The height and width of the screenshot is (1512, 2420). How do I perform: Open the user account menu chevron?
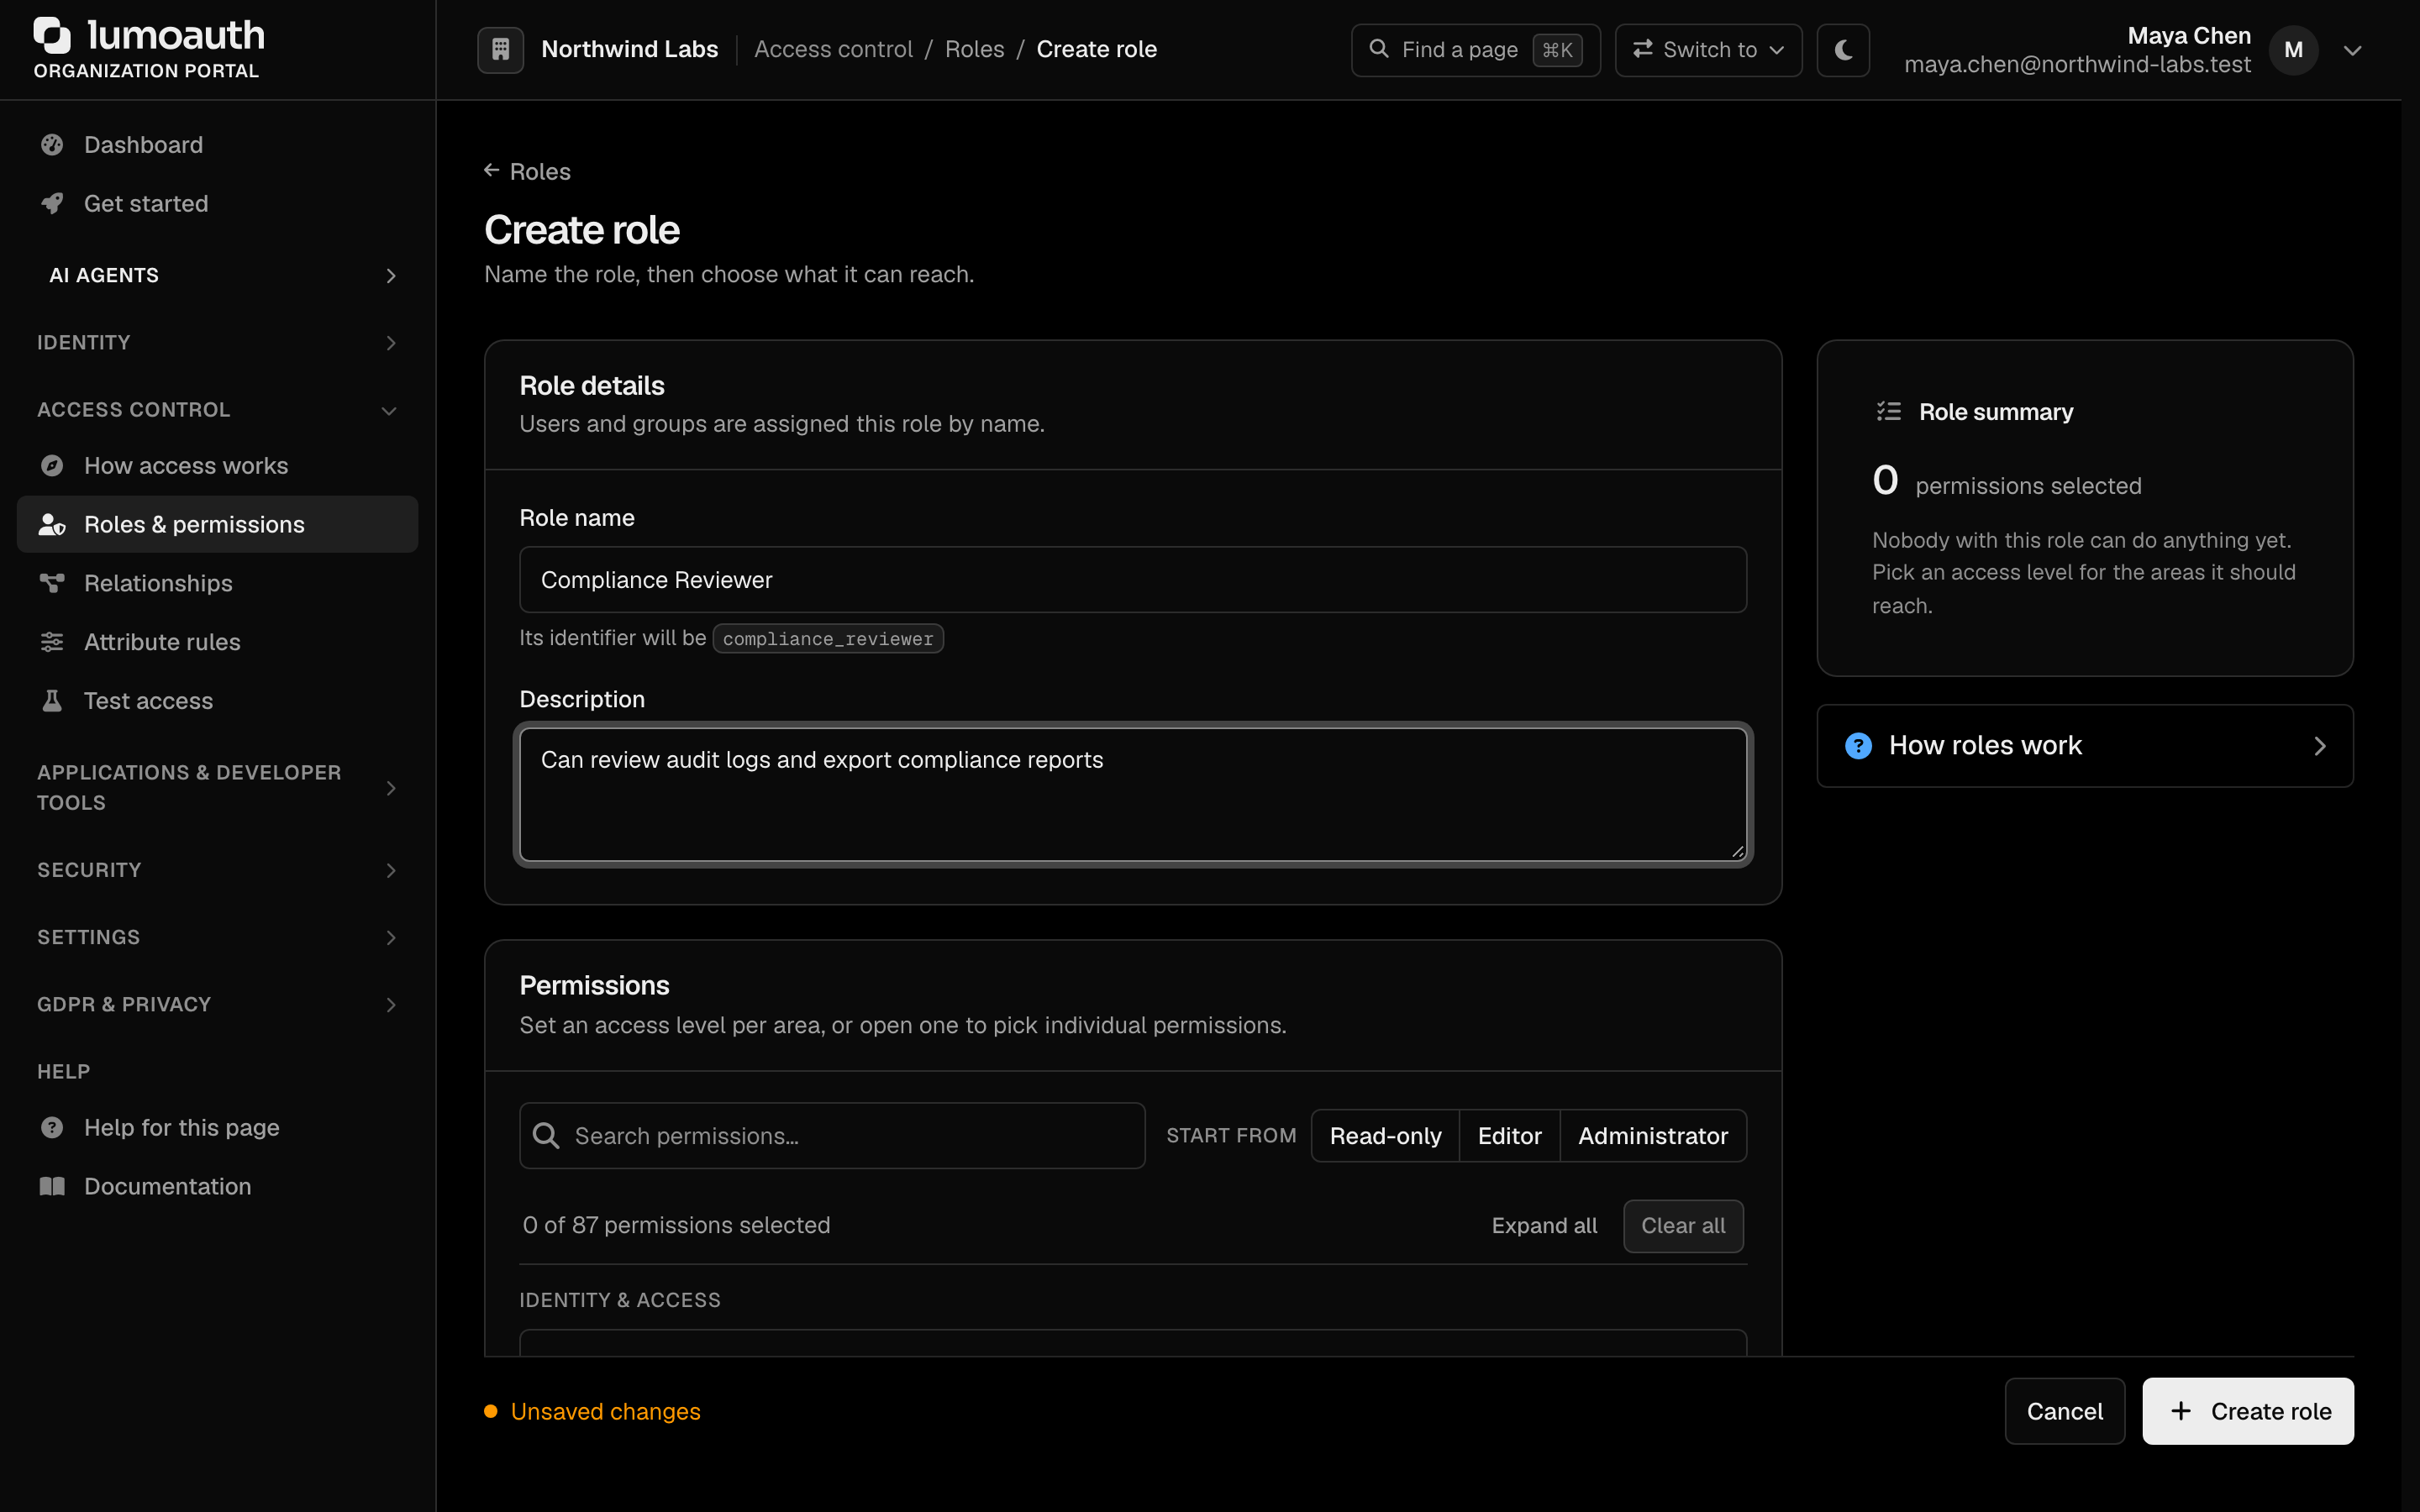click(2352, 50)
